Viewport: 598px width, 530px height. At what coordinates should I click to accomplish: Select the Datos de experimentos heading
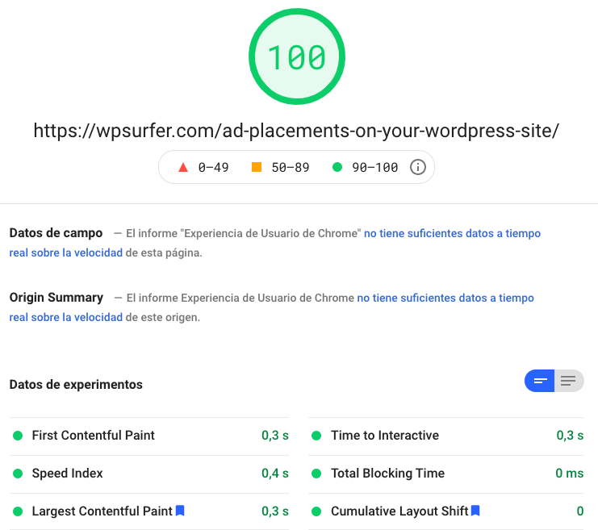pos(76,385)
